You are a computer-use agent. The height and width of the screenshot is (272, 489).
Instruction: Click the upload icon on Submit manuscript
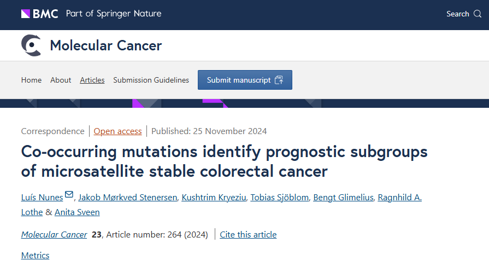pyautogui.click(x=279, y=80)
